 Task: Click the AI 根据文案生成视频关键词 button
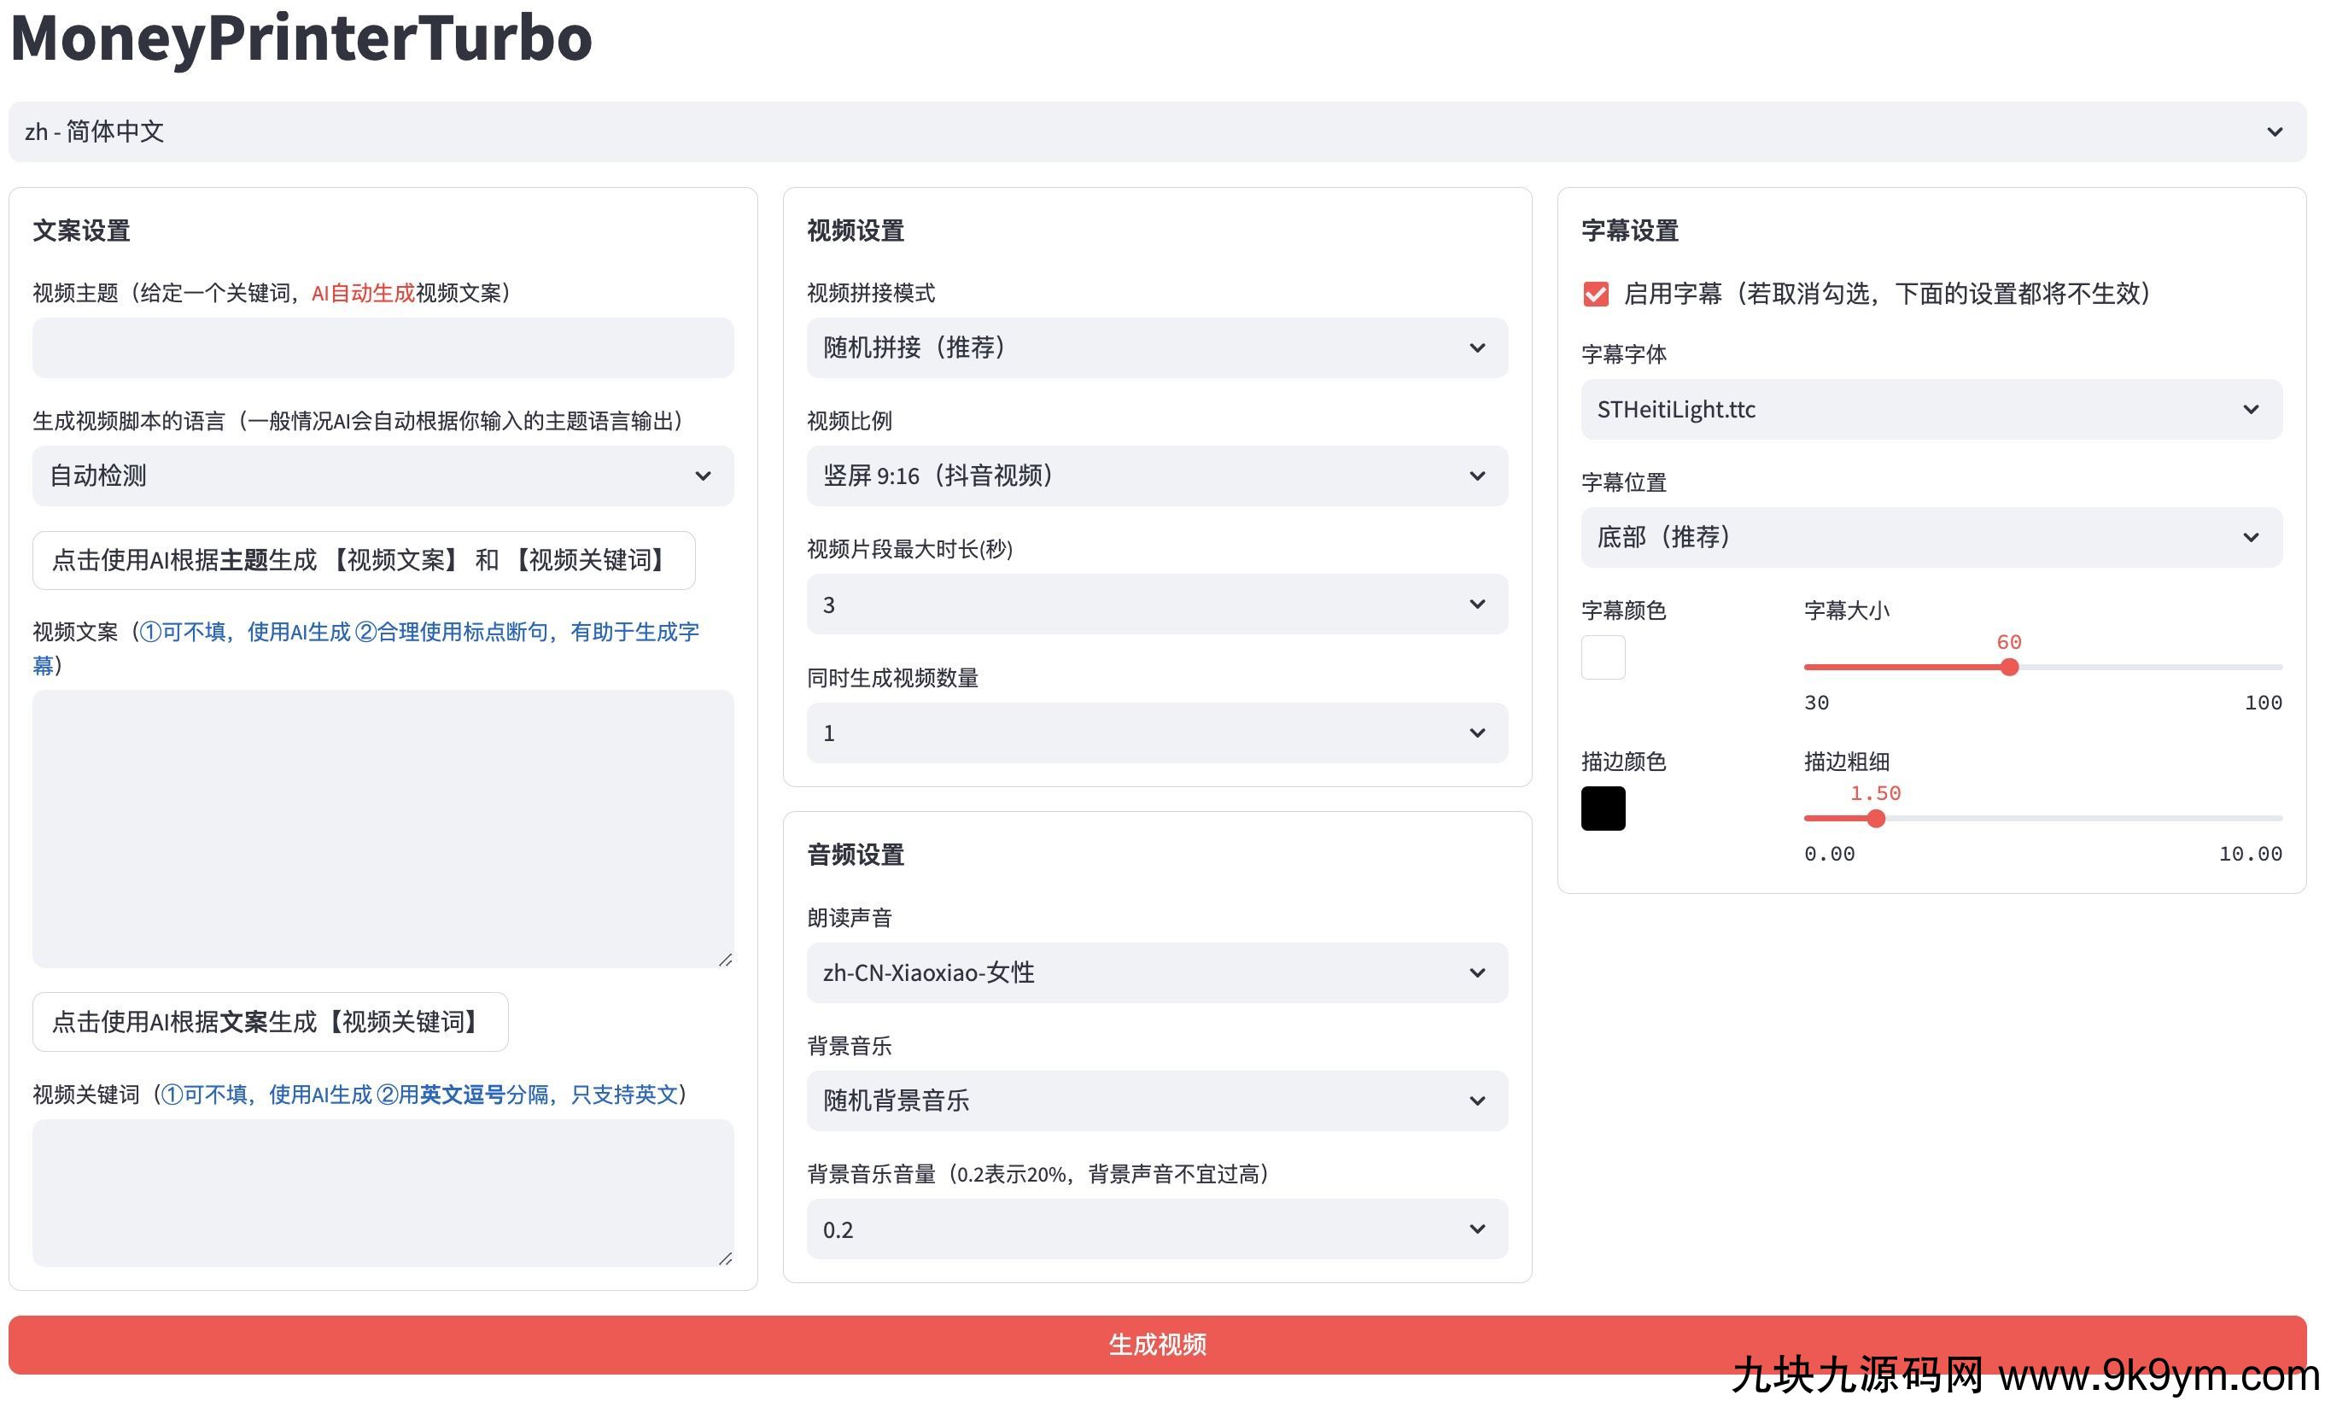[x=270, y=1022]
